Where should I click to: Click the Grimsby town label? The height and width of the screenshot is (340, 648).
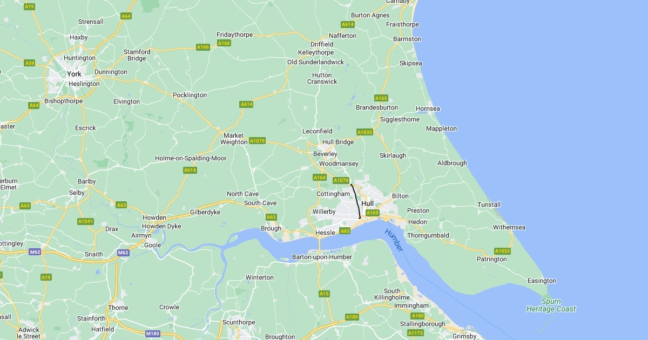tap(464, 336)
